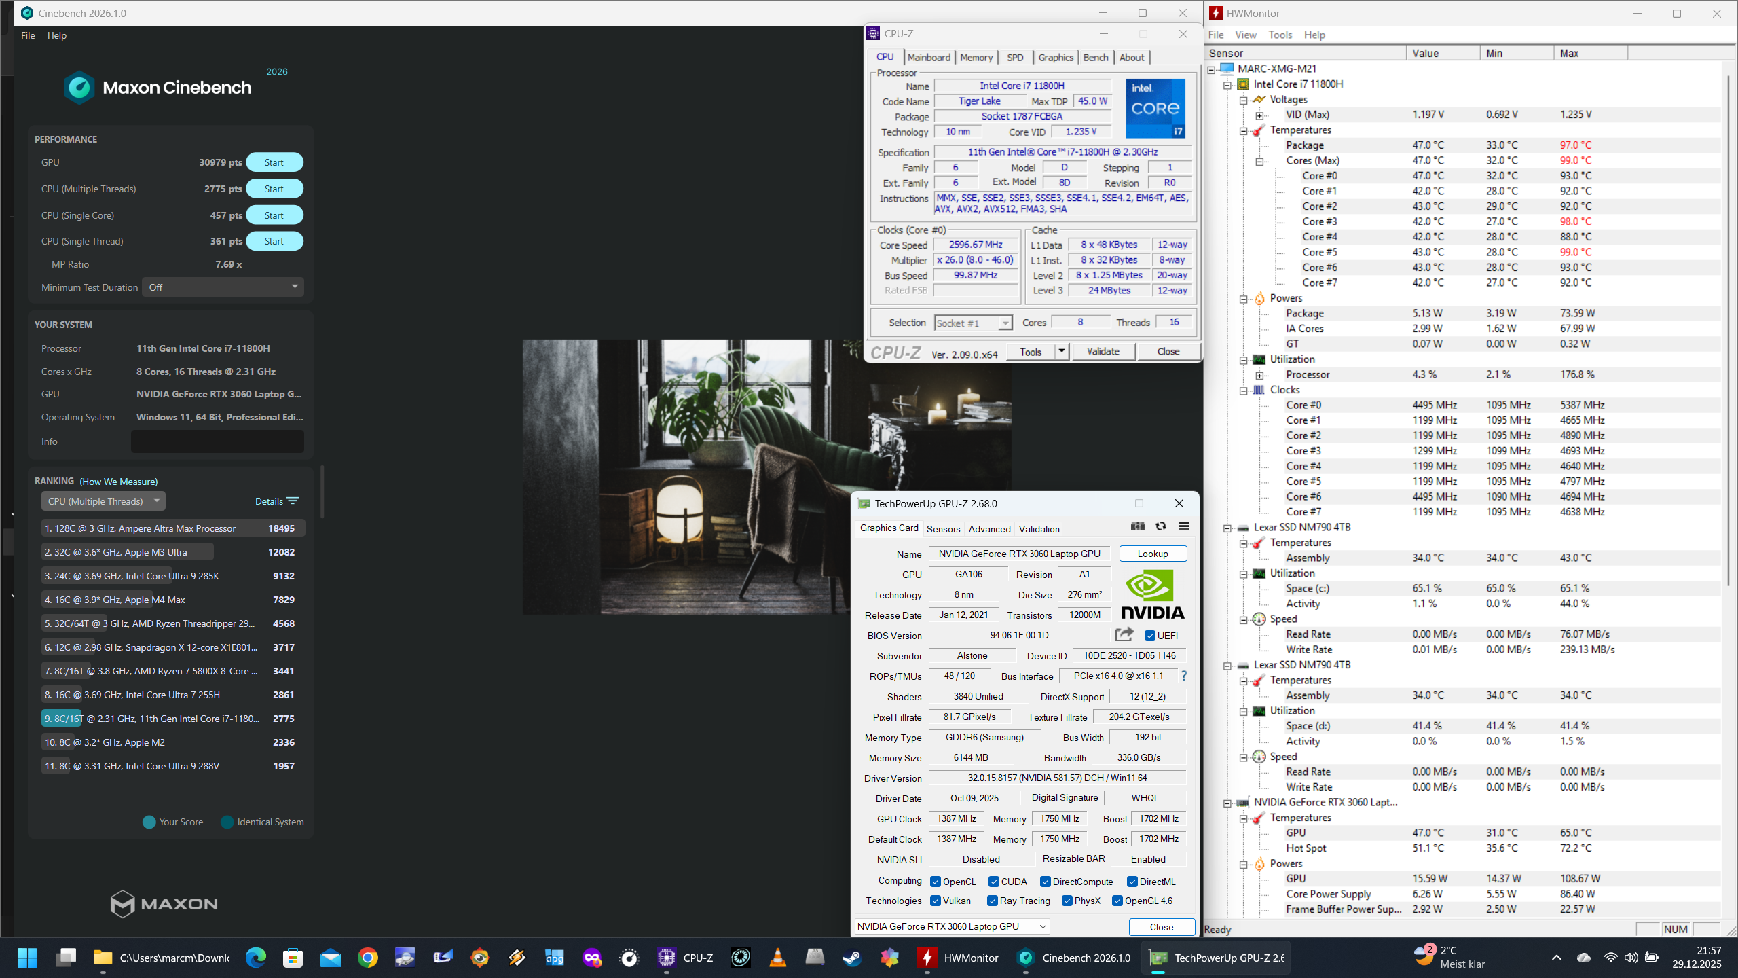Start the GPU benchmark in Cinebench

[274, 162]
